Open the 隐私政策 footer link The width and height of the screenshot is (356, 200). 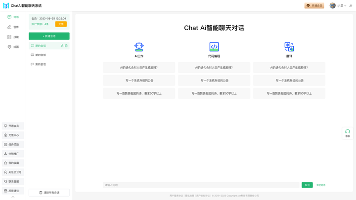click(x=189, y=196)
